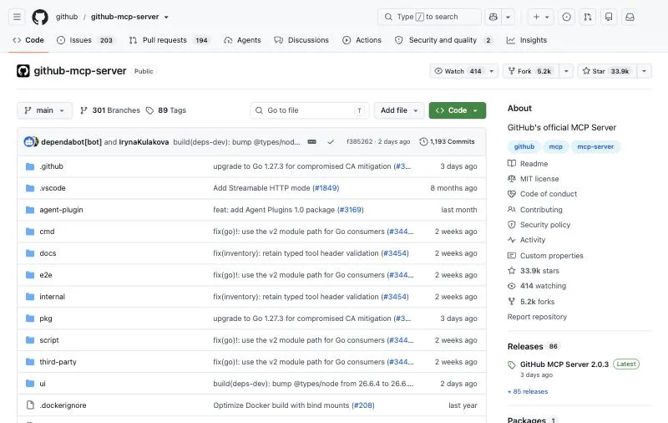The image size is (668, 423).
Task: Open Copilot chat icon in header
Action: [x=493, y=17]
